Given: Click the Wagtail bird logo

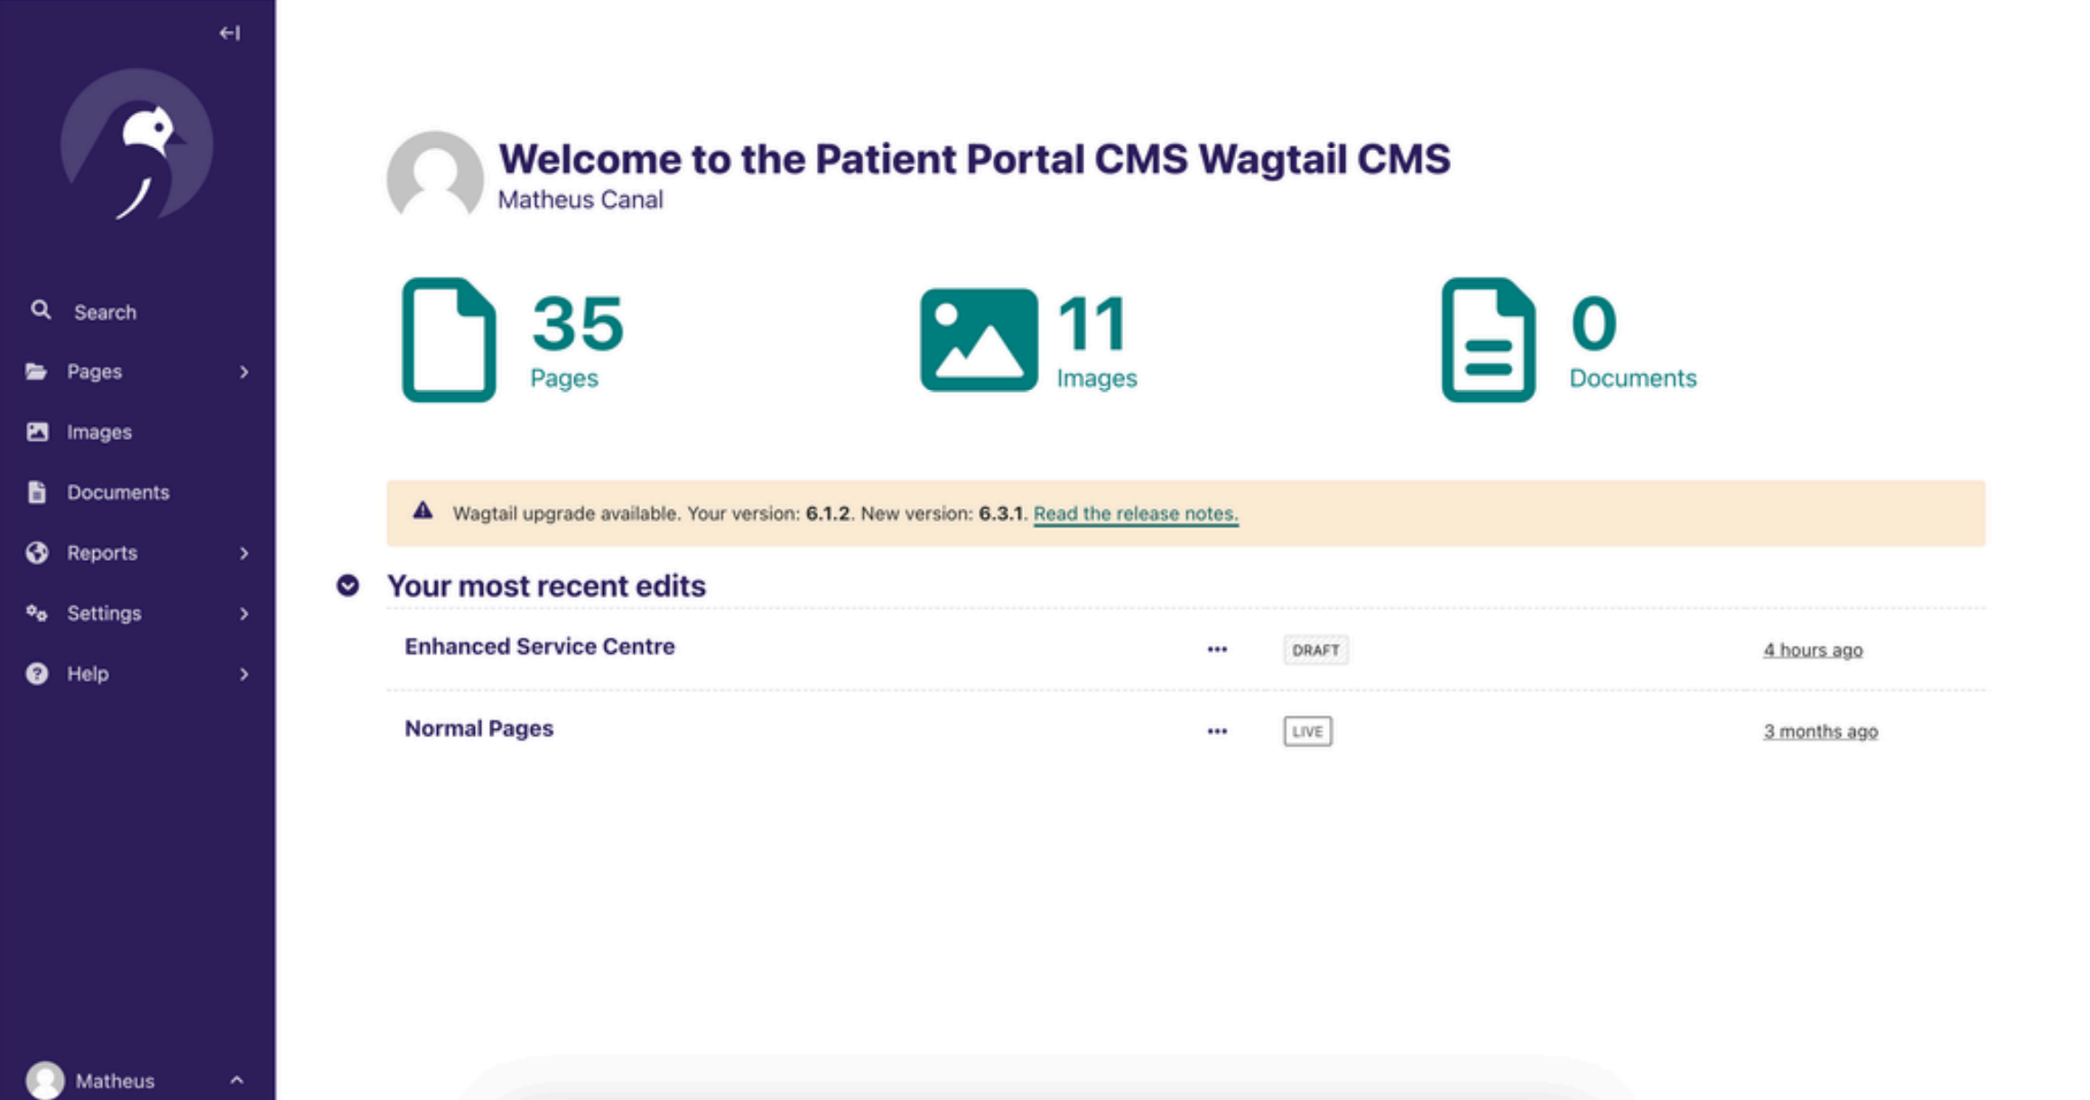Looking at the screenshot, I should point(137,145).
